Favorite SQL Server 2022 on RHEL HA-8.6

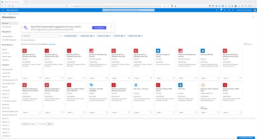pyautogui.click(x=240, y=112)
